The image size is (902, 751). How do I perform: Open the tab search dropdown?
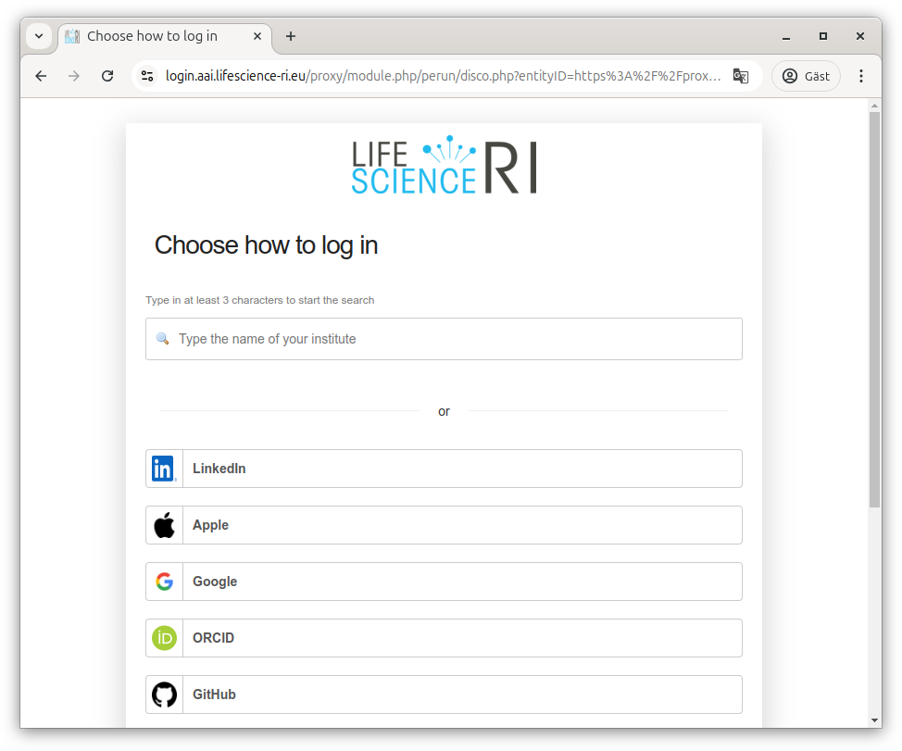39,36
